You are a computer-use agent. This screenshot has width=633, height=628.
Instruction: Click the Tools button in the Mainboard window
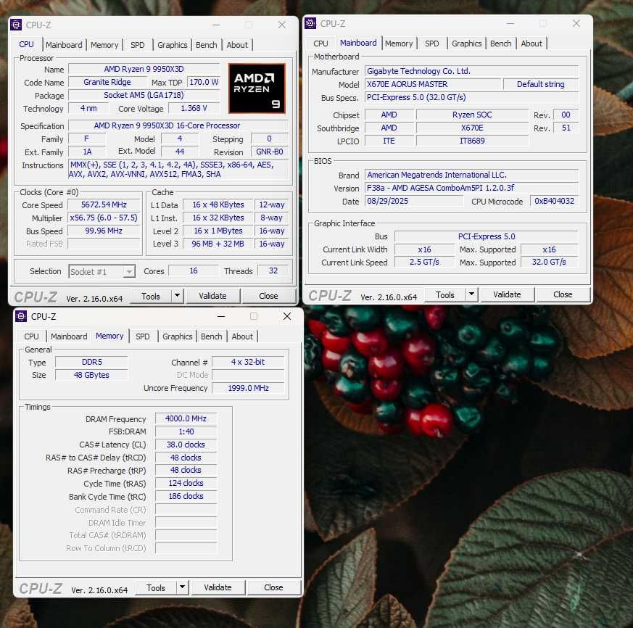click(445, 294)
